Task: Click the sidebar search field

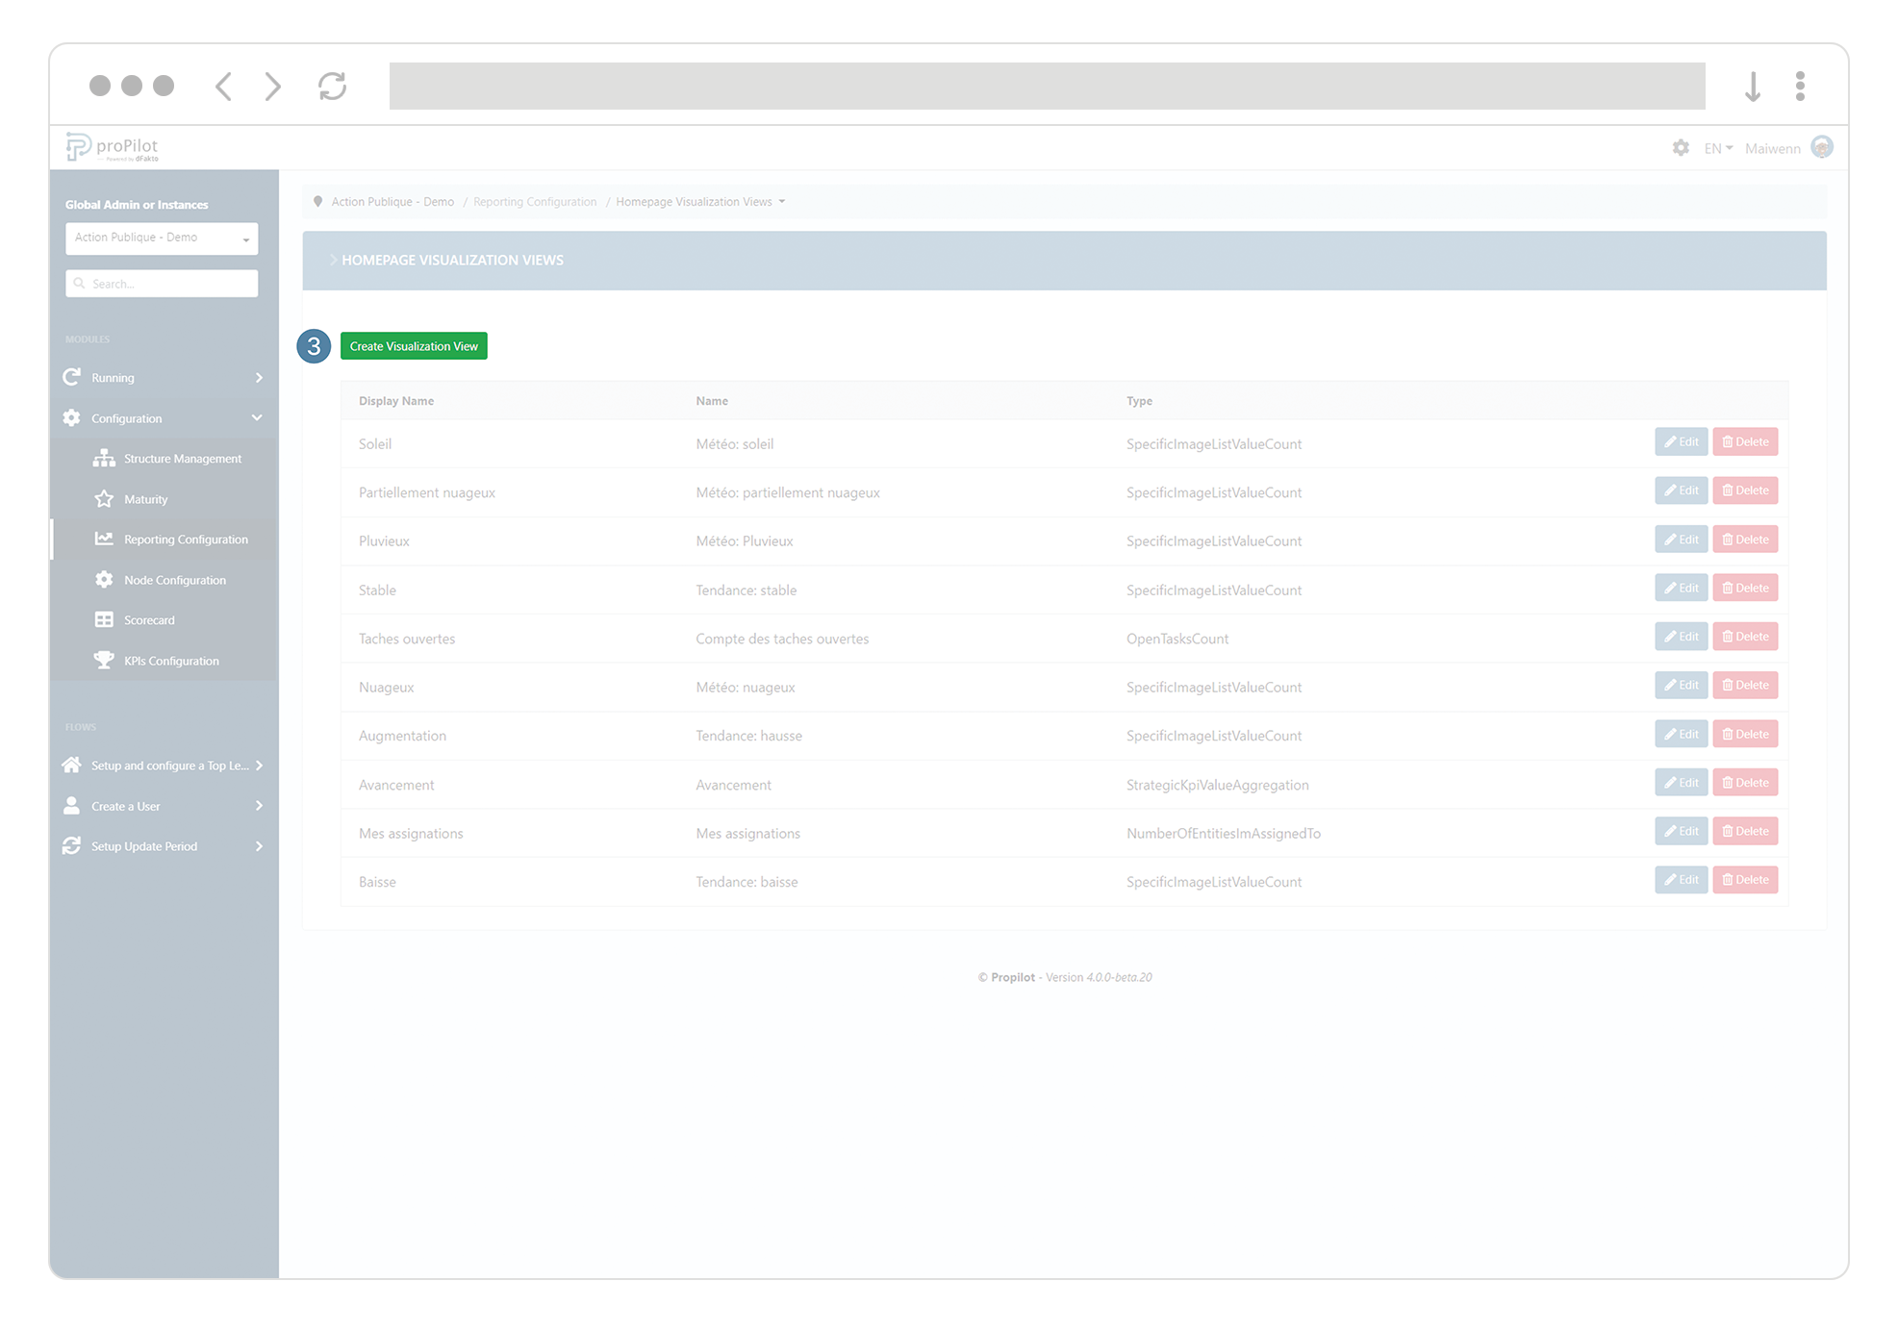Action: click(x=161, y=283)
